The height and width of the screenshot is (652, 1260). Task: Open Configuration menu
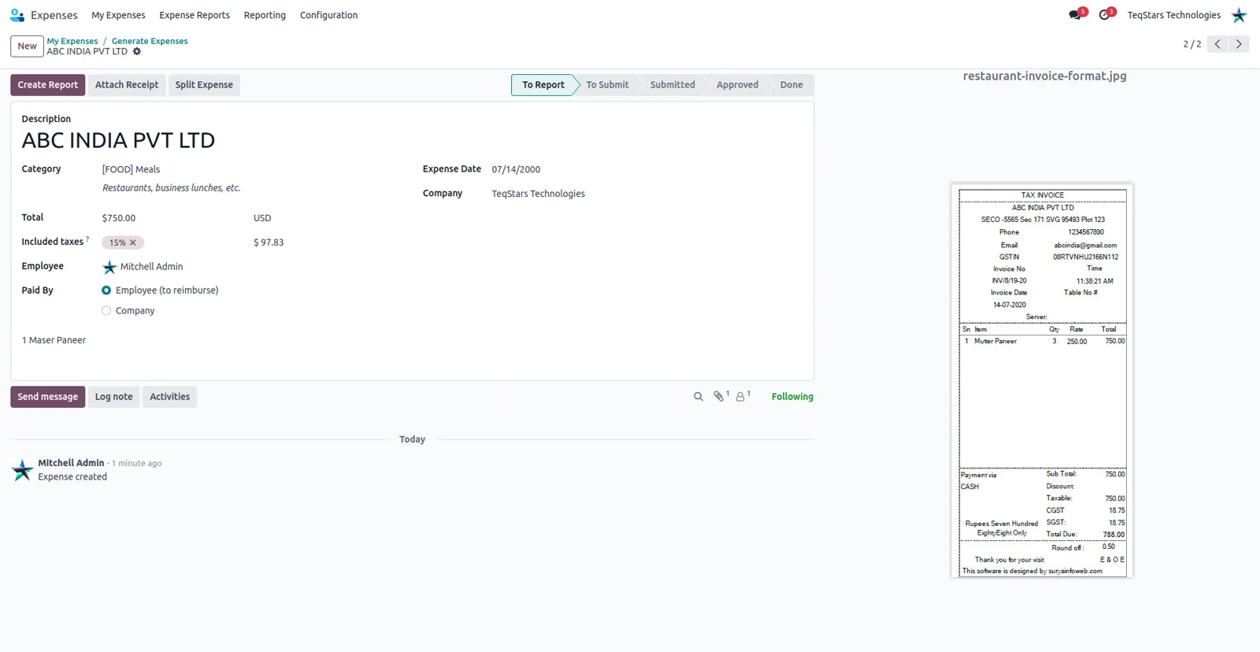(328, 15)
